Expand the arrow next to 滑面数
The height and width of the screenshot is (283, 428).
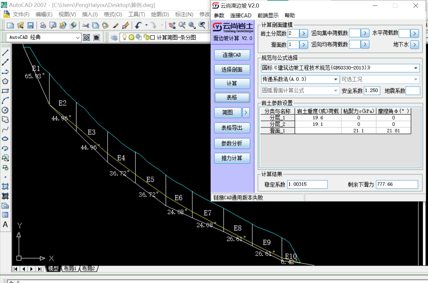pos(303,45)
